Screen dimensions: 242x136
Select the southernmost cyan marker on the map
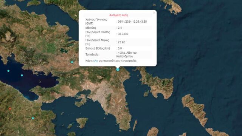33,118
